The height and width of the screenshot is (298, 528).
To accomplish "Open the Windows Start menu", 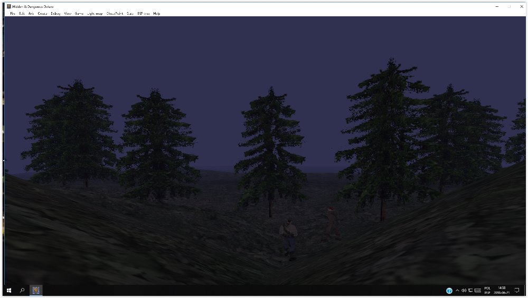I will point(9,290).
